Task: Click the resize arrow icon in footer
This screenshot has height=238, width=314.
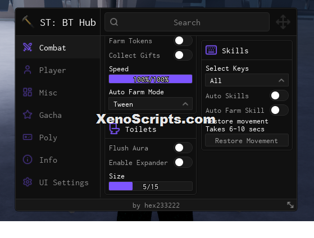Action: point(290,205)
